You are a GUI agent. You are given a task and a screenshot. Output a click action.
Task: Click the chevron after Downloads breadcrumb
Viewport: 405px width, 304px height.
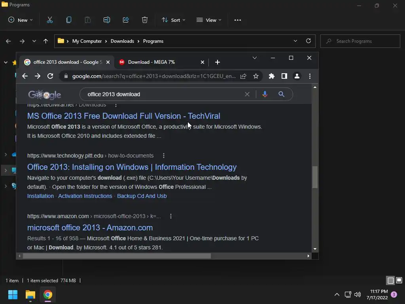pos(138,41)
